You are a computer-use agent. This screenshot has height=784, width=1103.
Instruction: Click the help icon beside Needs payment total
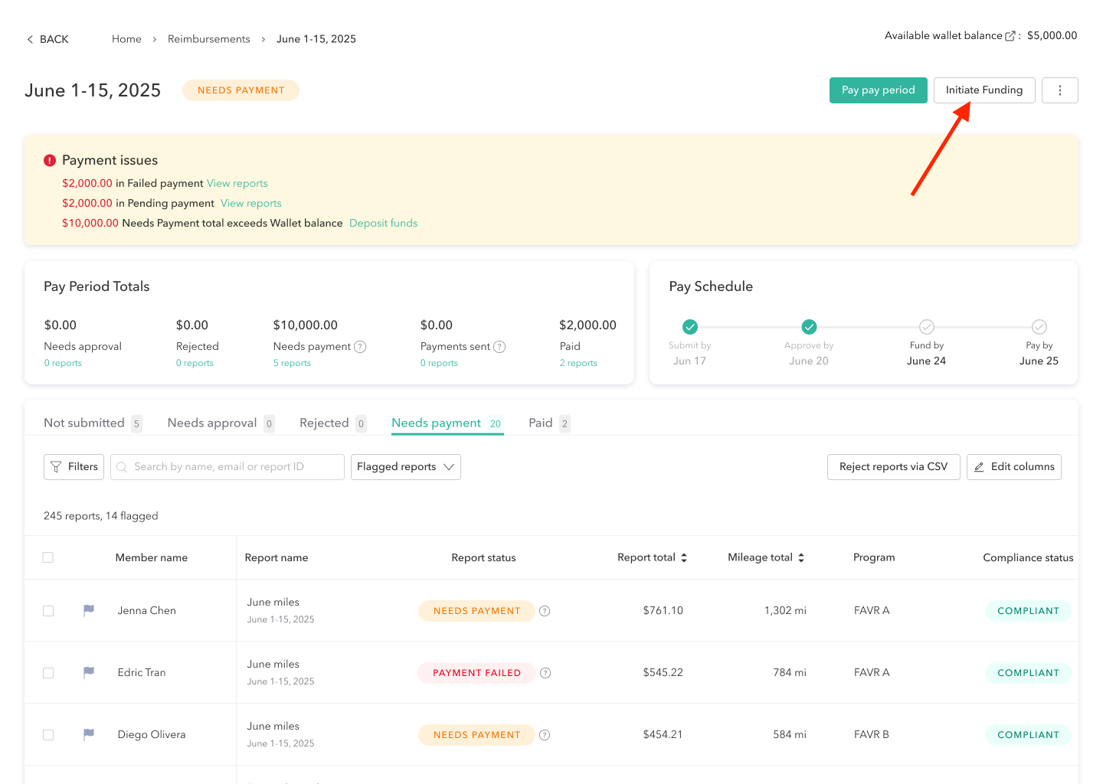pos(360,347)
